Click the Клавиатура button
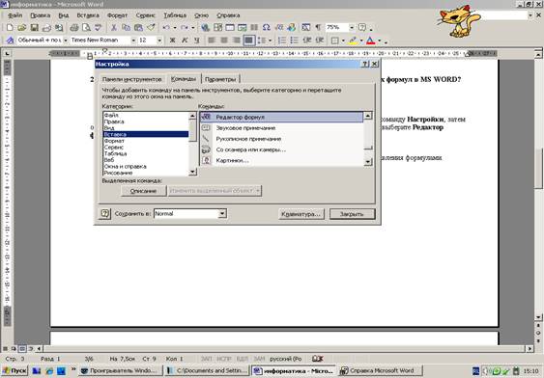Image resolution: width=544 pixels, height=378 pixels. pyautogui.click(x=301, y=214)
